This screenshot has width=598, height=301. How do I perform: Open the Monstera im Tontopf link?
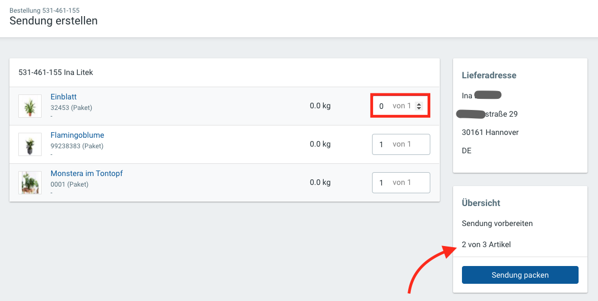point(87,173)
